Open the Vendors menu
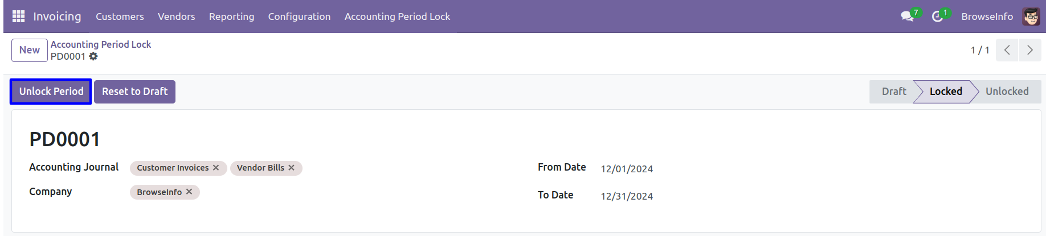Viewport: 1046px width, 236px height. 176,16
